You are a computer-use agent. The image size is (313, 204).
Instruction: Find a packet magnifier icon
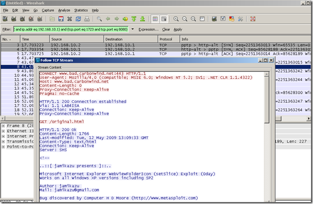click(x=99, y=19)
